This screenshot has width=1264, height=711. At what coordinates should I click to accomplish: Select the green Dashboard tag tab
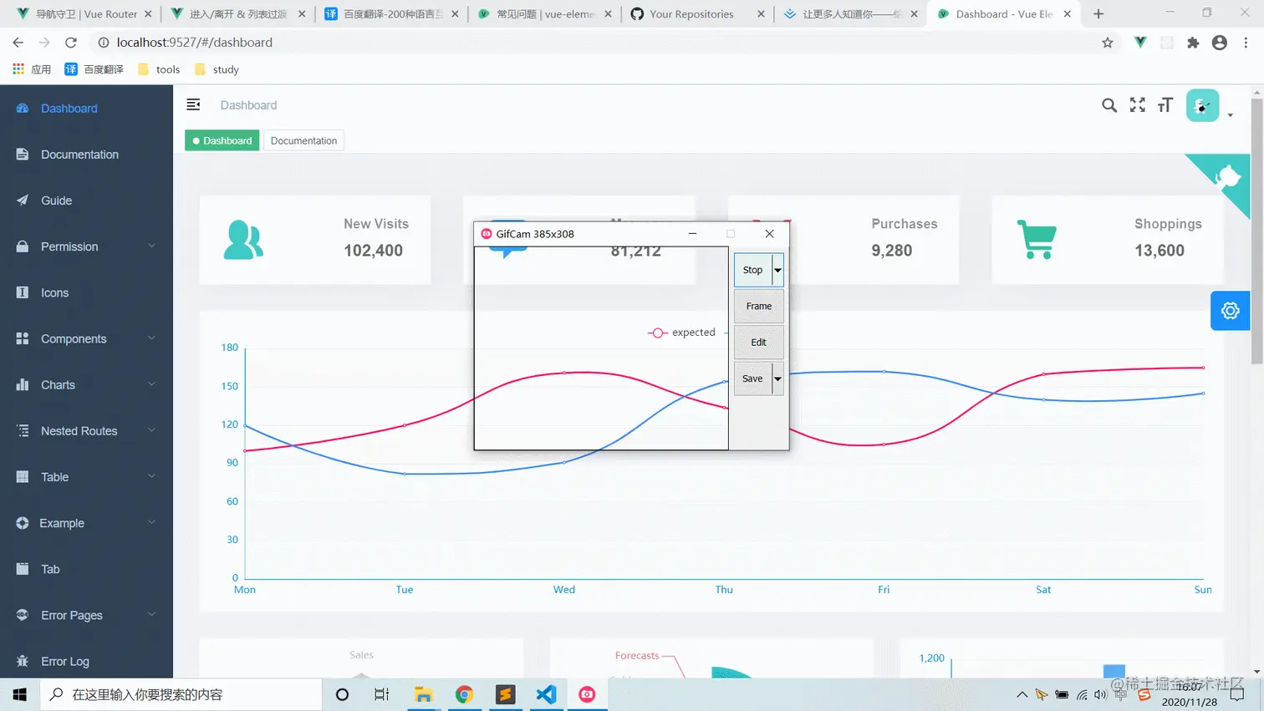click(222, 140)
